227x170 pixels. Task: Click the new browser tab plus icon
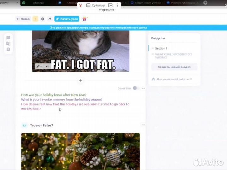coord(206,3)
